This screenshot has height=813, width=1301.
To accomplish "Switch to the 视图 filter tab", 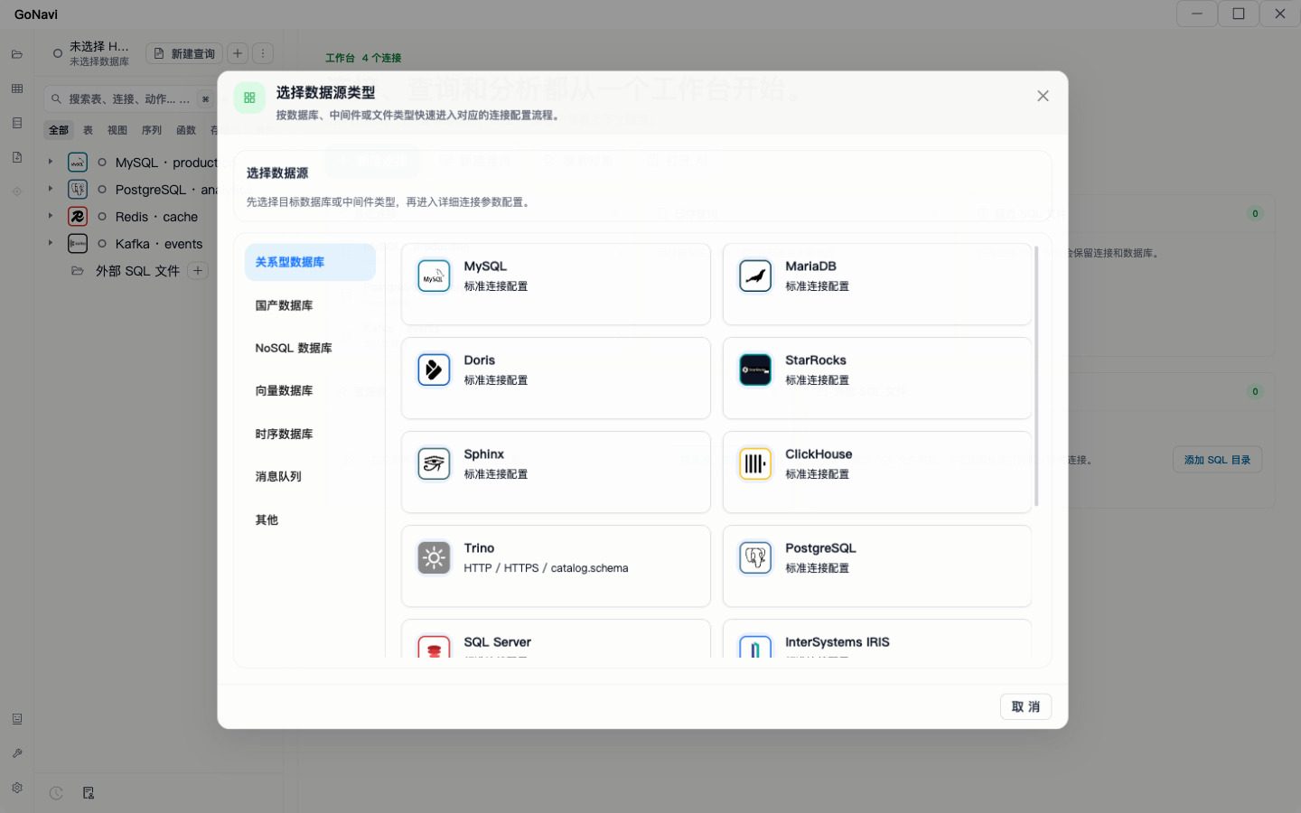I will (117, 130).
